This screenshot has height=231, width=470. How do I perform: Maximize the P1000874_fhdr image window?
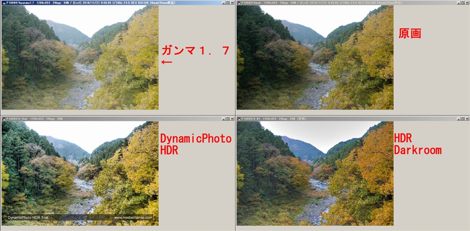click(x=228, y=119)
